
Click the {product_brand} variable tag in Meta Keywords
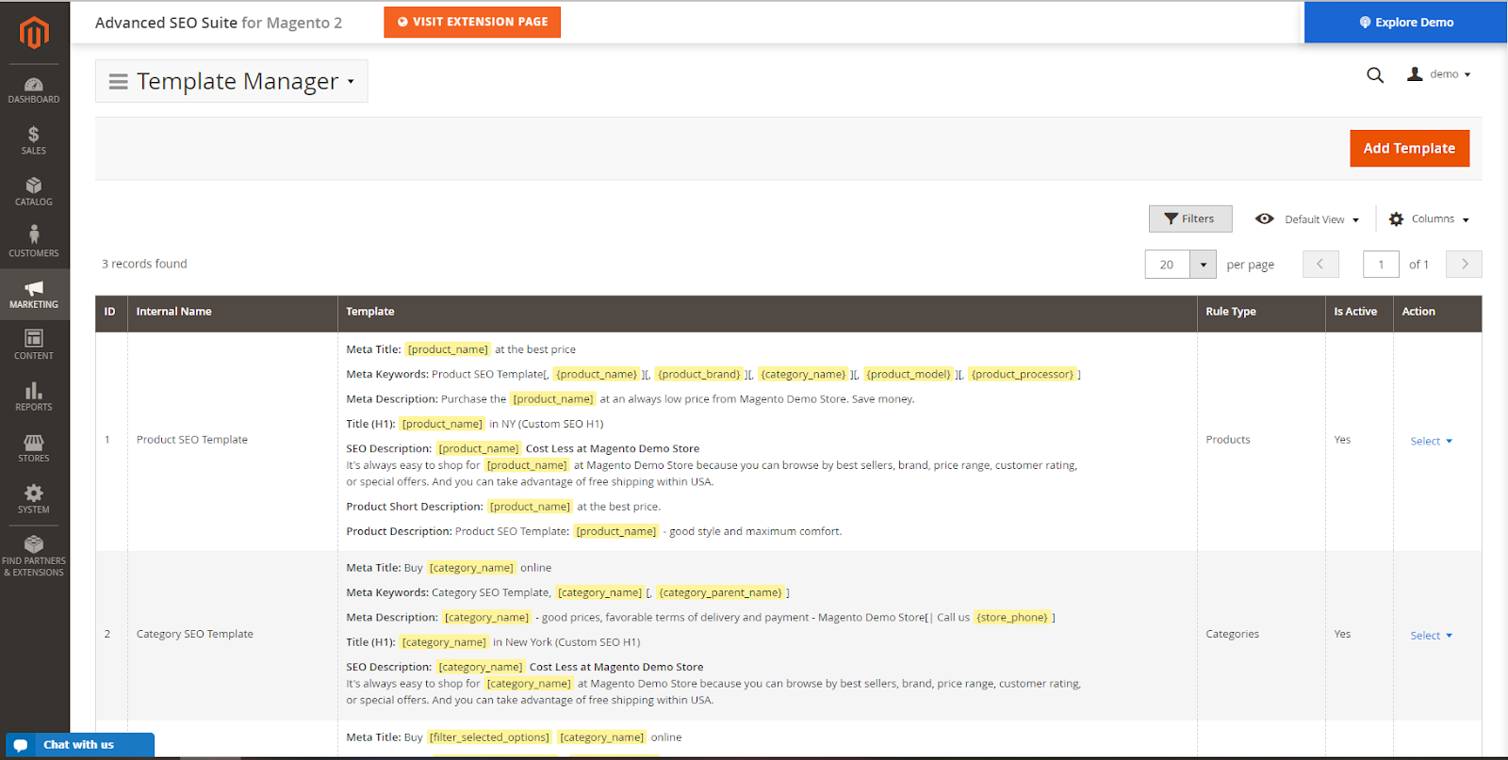pos(699,375)
